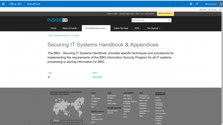The height and width of the screenshot is (125, 223).
Task: Open the Document link
Action: pos(97,77)
